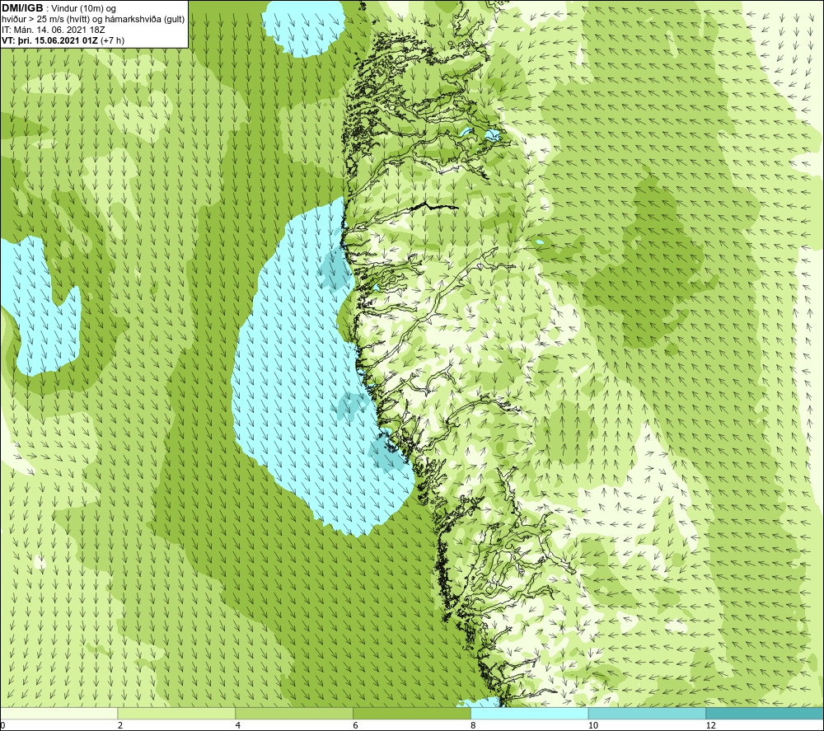Click the 10–12 m/s teal color bar segment

coord(647,713)
